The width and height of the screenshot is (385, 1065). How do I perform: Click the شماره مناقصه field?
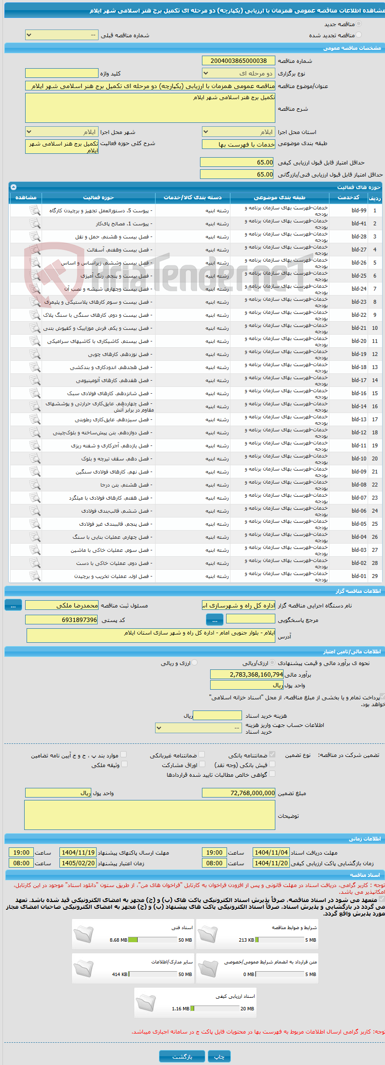(239, 60)
